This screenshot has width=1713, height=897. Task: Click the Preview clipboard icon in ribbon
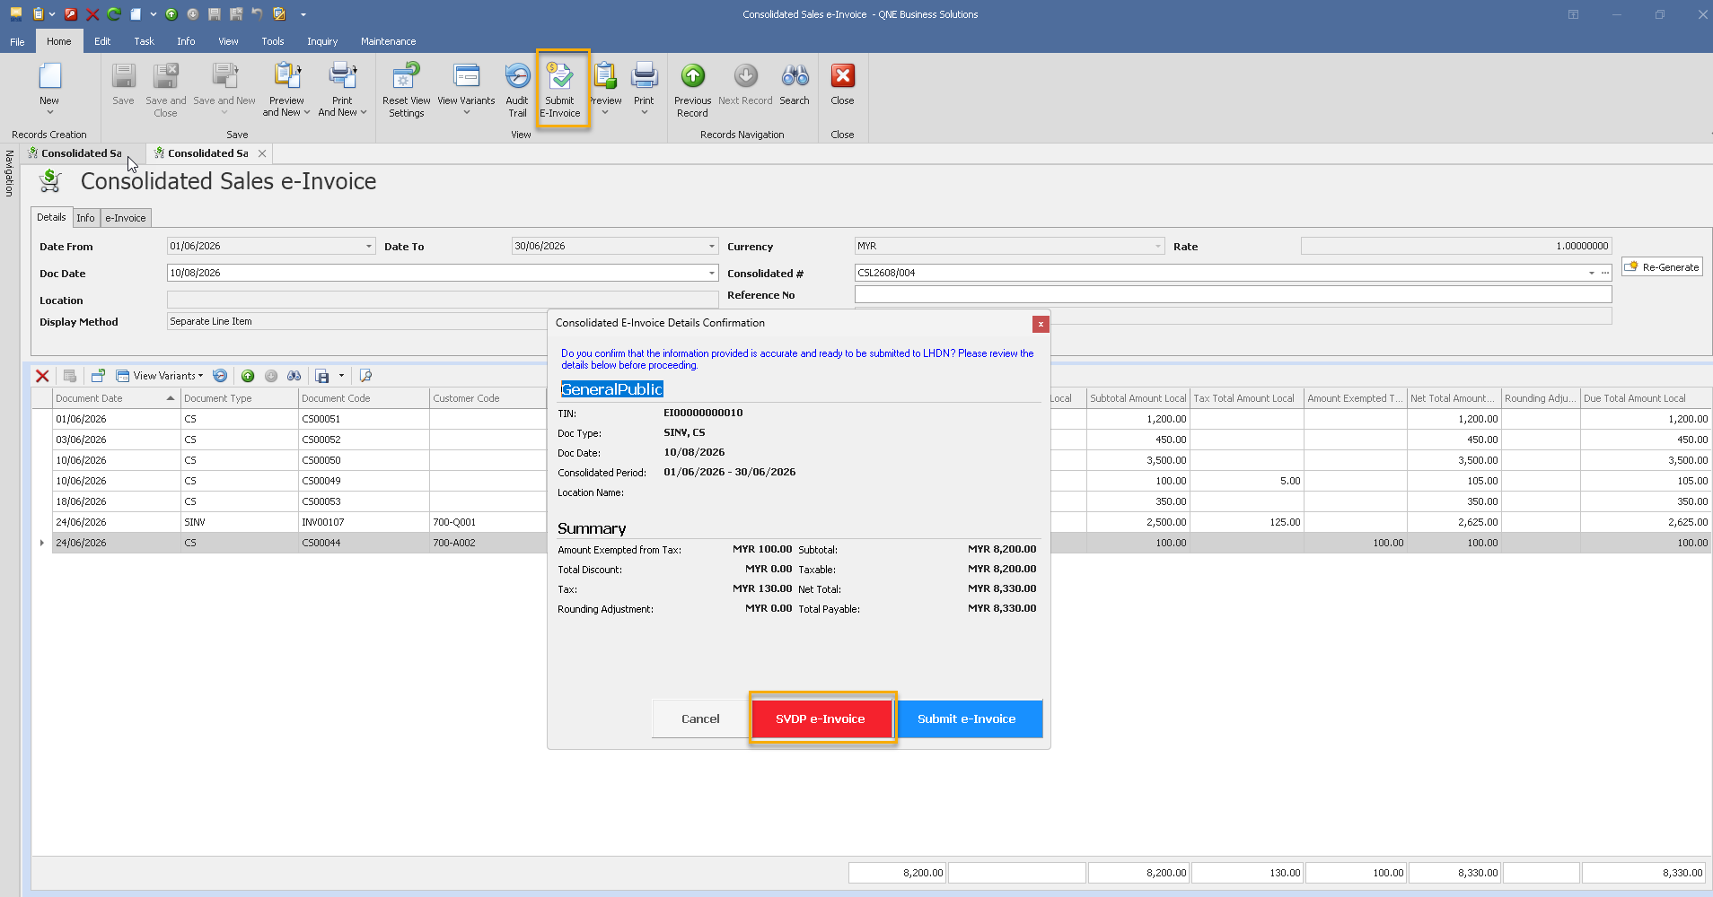point(606,76)
